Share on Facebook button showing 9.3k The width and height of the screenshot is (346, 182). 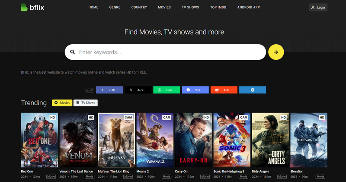point(109,90)
